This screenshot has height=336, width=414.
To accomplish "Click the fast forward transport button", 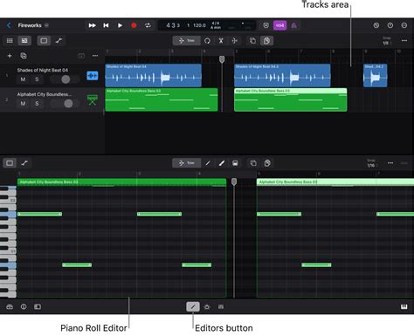I will [93, 25].
